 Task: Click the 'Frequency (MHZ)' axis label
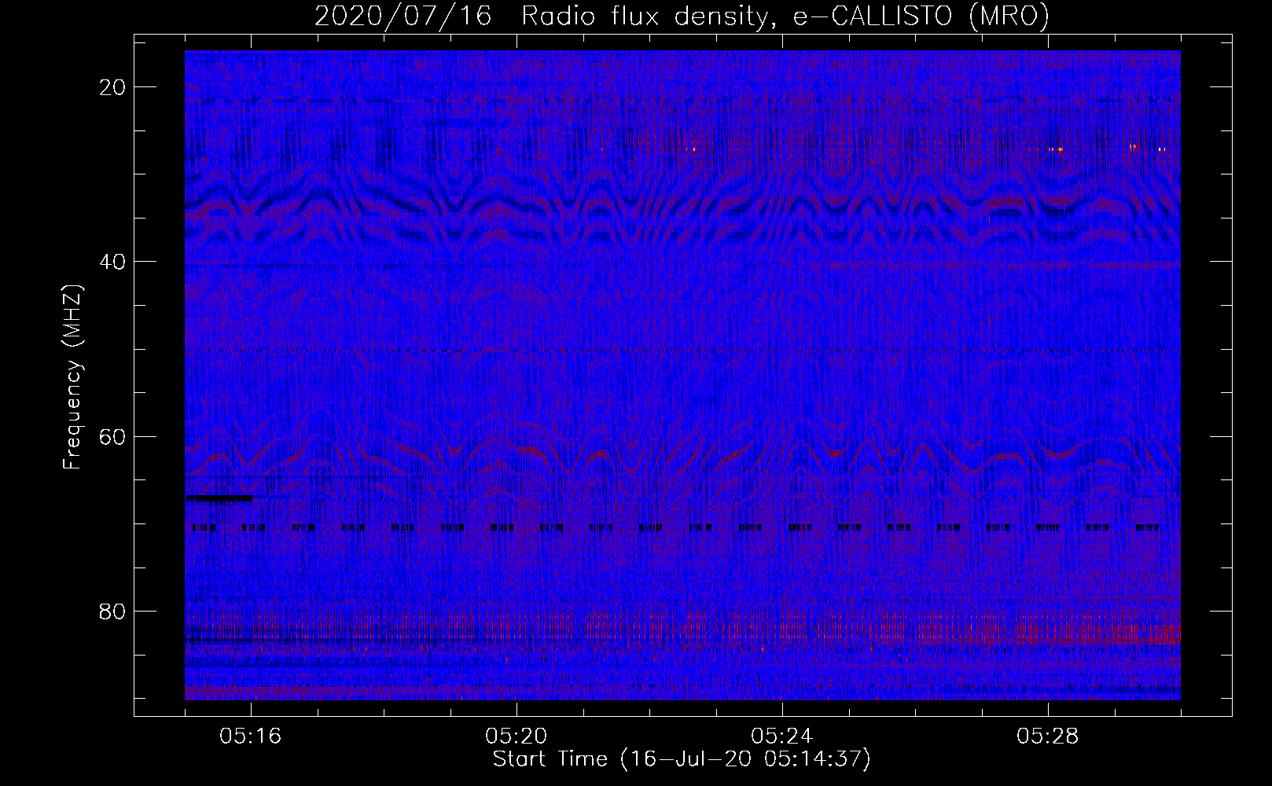72,377
